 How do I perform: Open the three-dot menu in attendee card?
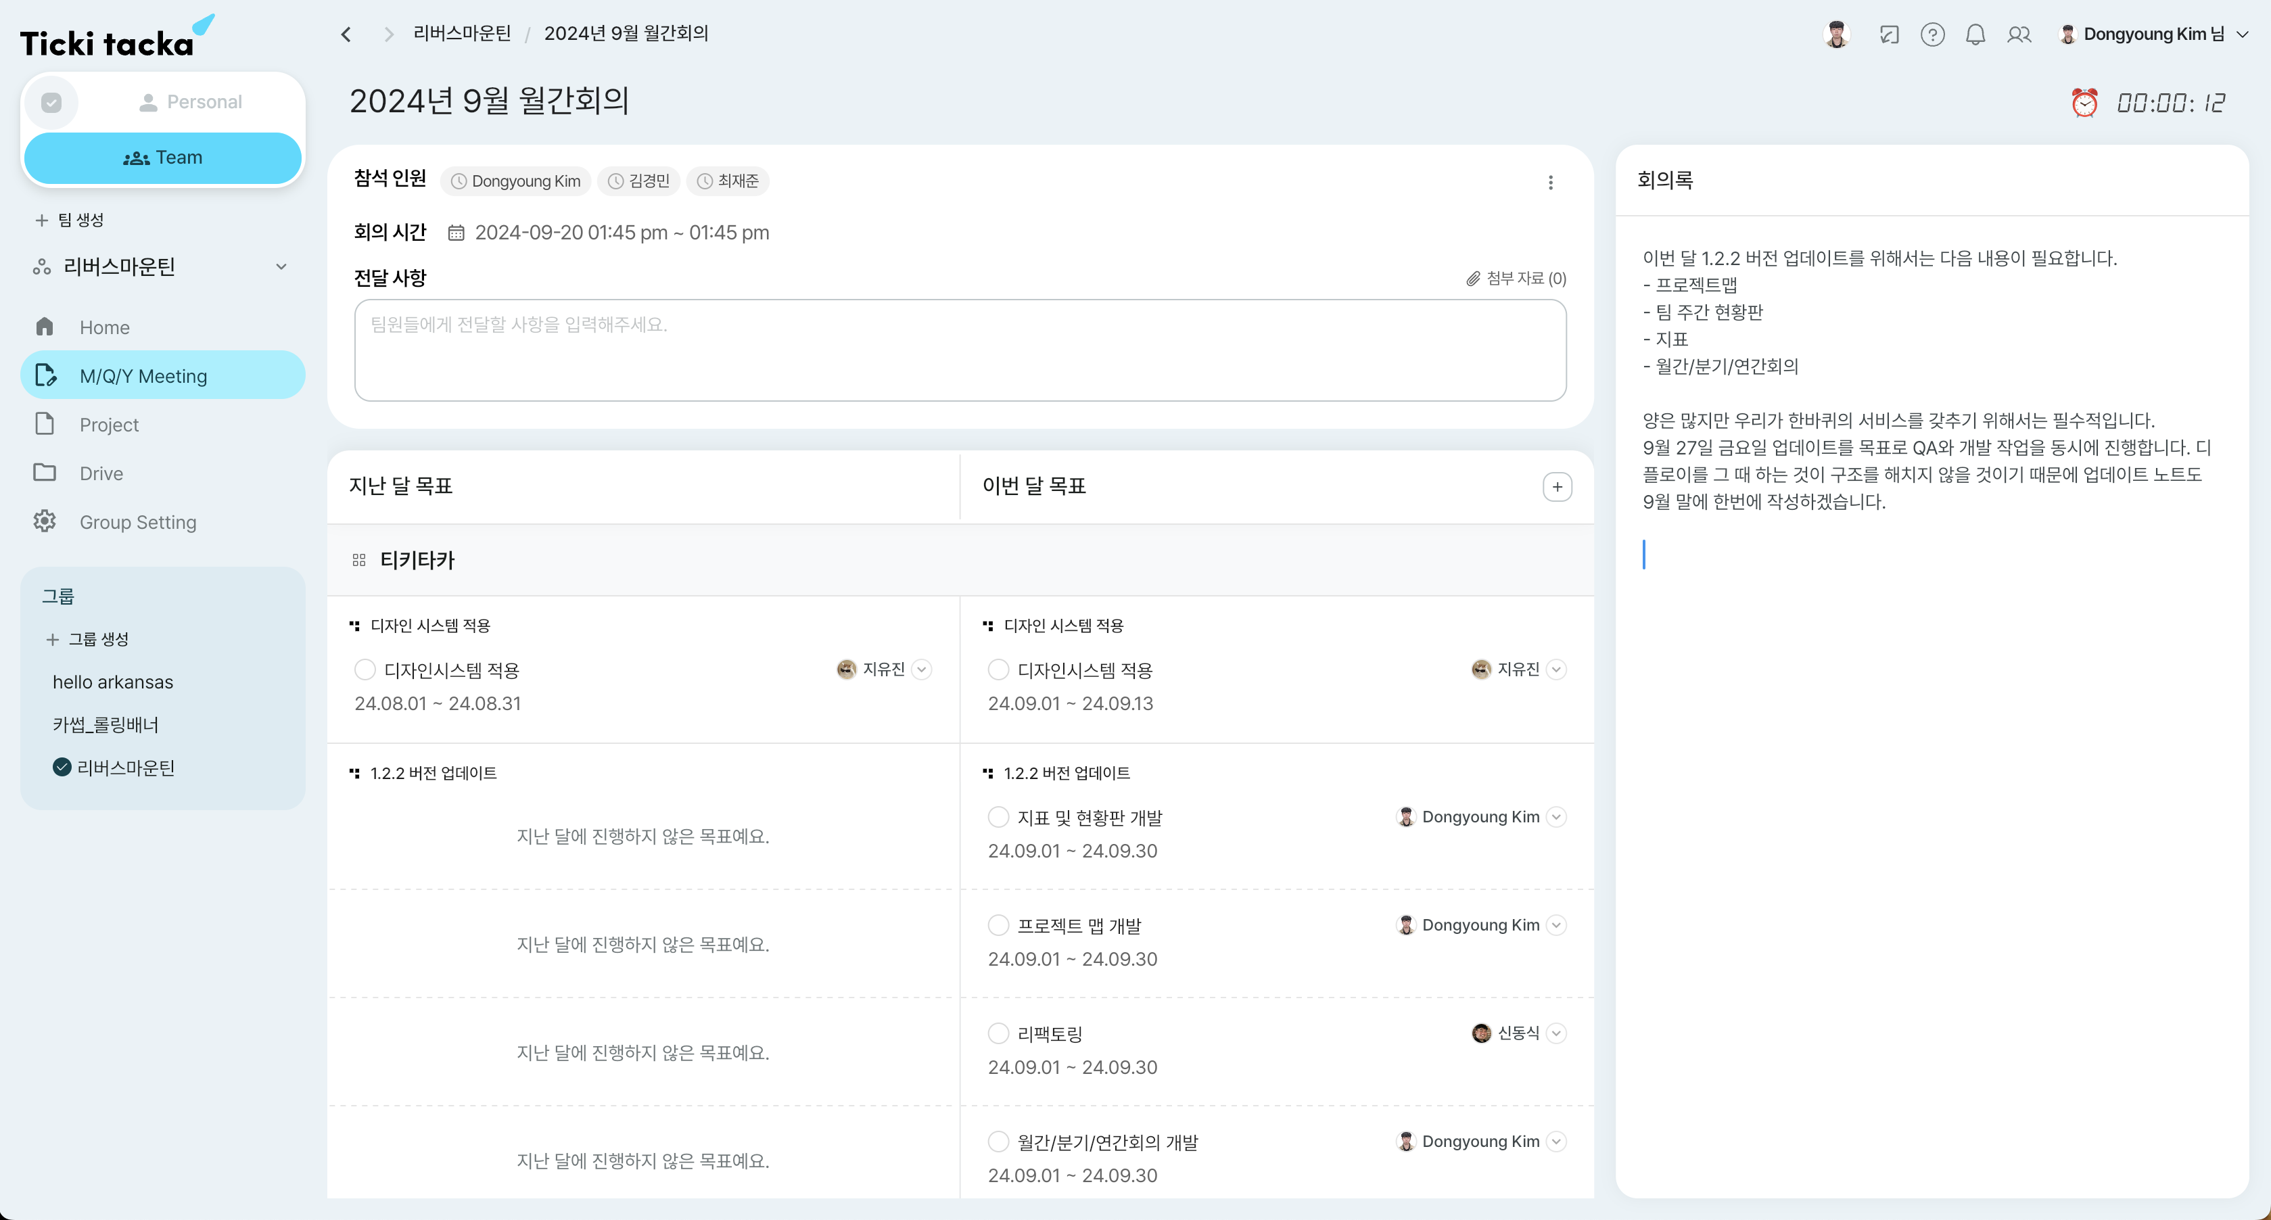pos(1551,183)
